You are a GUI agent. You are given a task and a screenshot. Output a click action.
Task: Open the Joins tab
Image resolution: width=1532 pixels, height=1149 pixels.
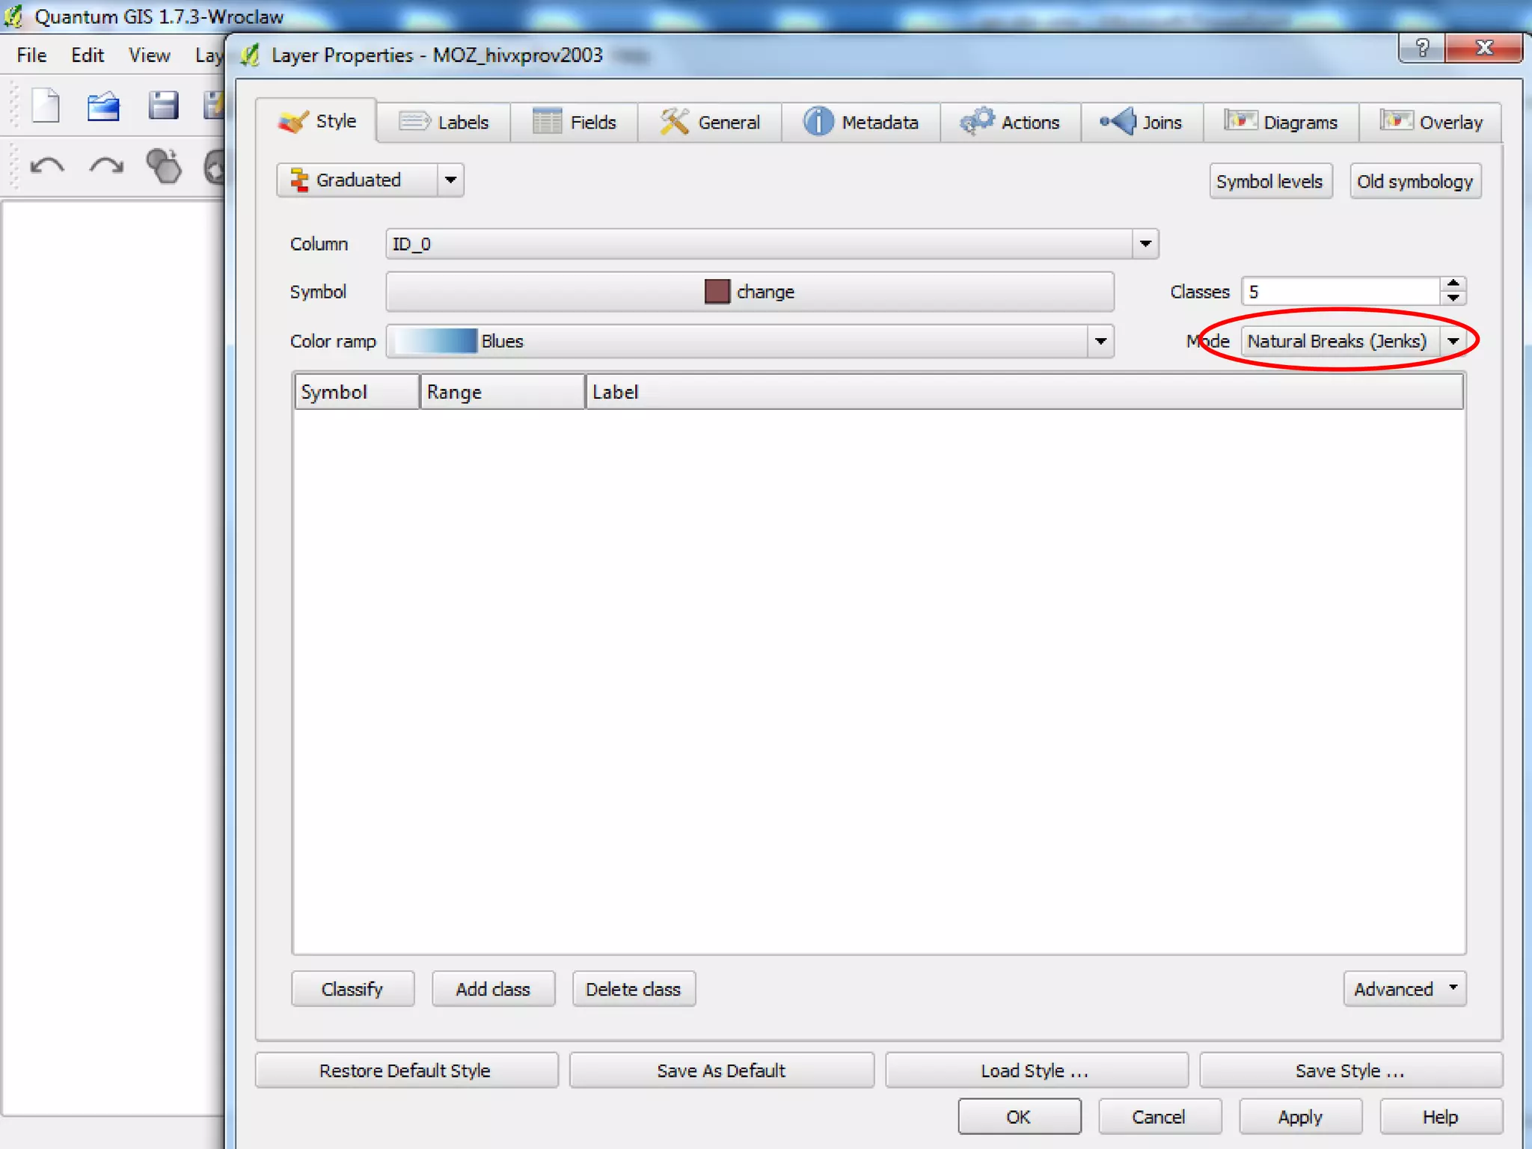tap(1142, 122)
